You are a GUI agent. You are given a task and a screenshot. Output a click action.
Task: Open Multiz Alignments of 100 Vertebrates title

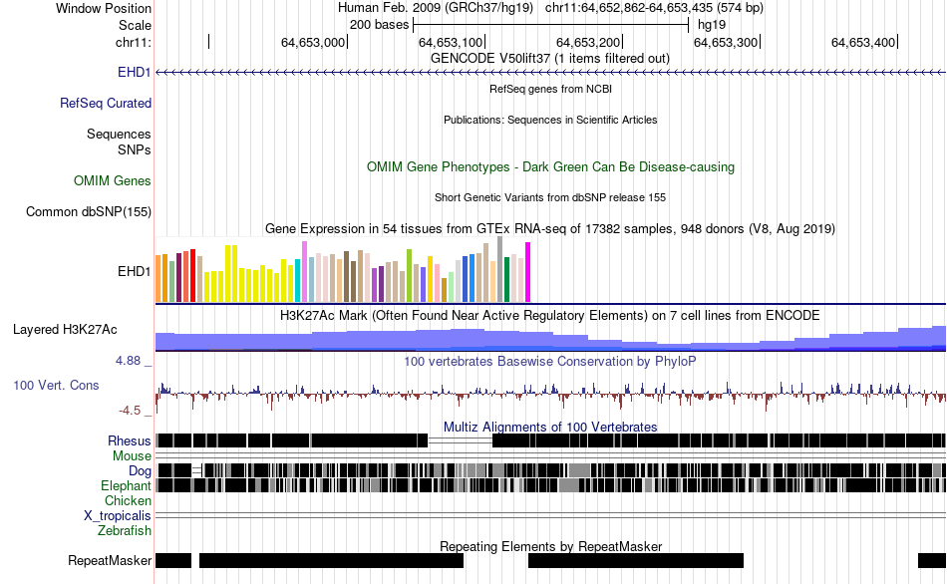pos(550,427)
